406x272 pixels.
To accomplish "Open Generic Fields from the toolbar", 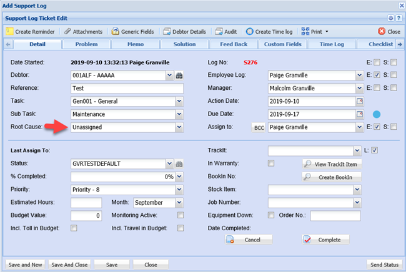I will coord(116,31).
